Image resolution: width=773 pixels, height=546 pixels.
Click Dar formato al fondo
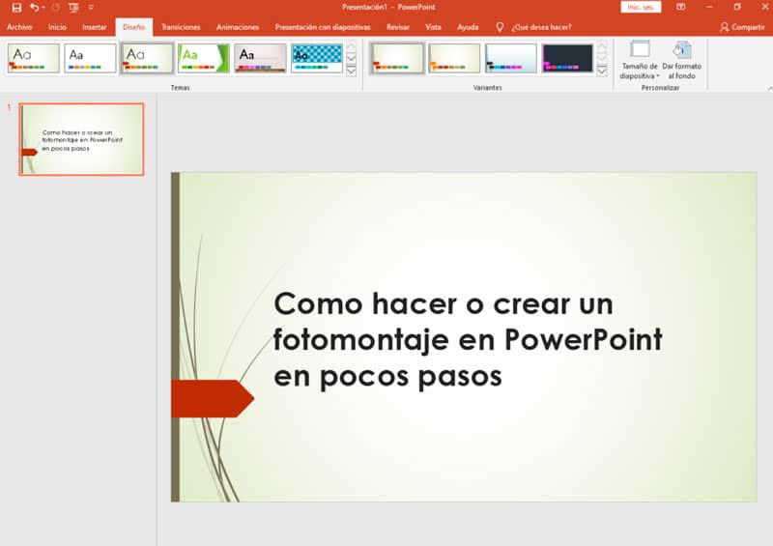pyautogui.click(x=682, y=60)
